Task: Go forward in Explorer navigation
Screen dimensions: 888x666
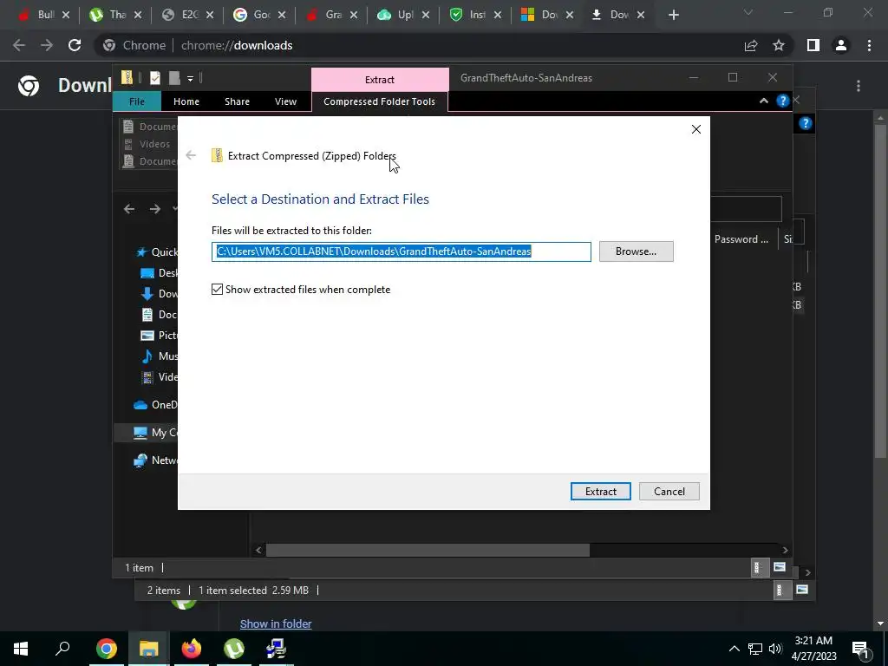Action: pos(154,209)
